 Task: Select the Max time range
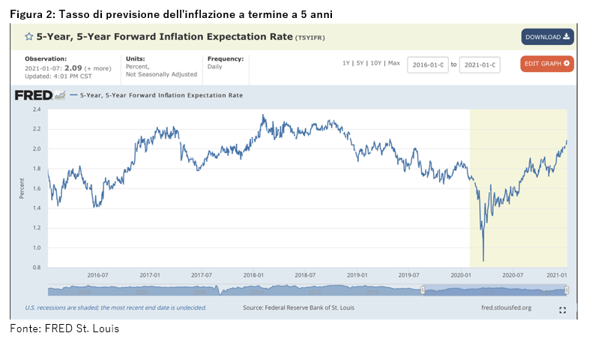click(394, 63)
